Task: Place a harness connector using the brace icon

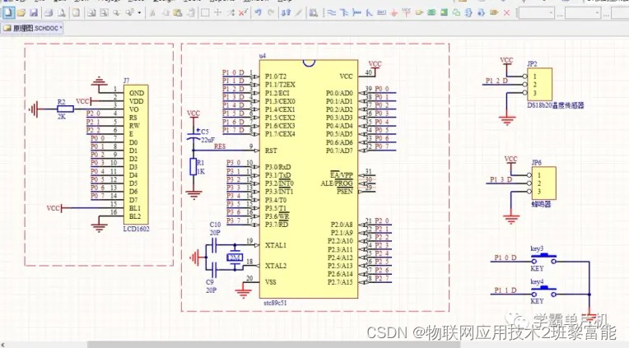Action: point(468,13)
